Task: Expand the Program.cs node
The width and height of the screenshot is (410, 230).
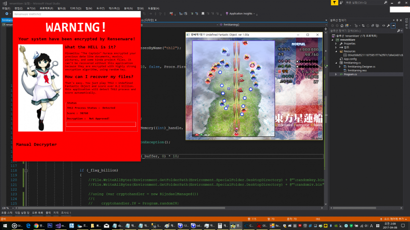Action: [x=336, y=74]
